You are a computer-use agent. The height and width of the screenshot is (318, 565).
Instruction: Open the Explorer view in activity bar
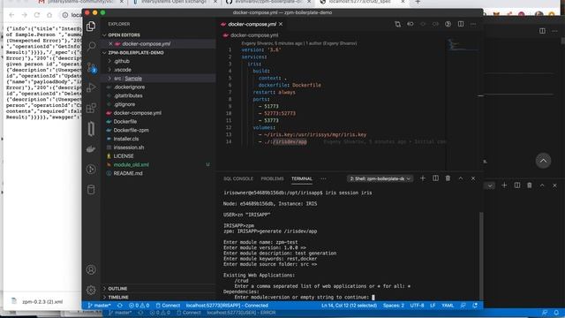pos(91,26)
